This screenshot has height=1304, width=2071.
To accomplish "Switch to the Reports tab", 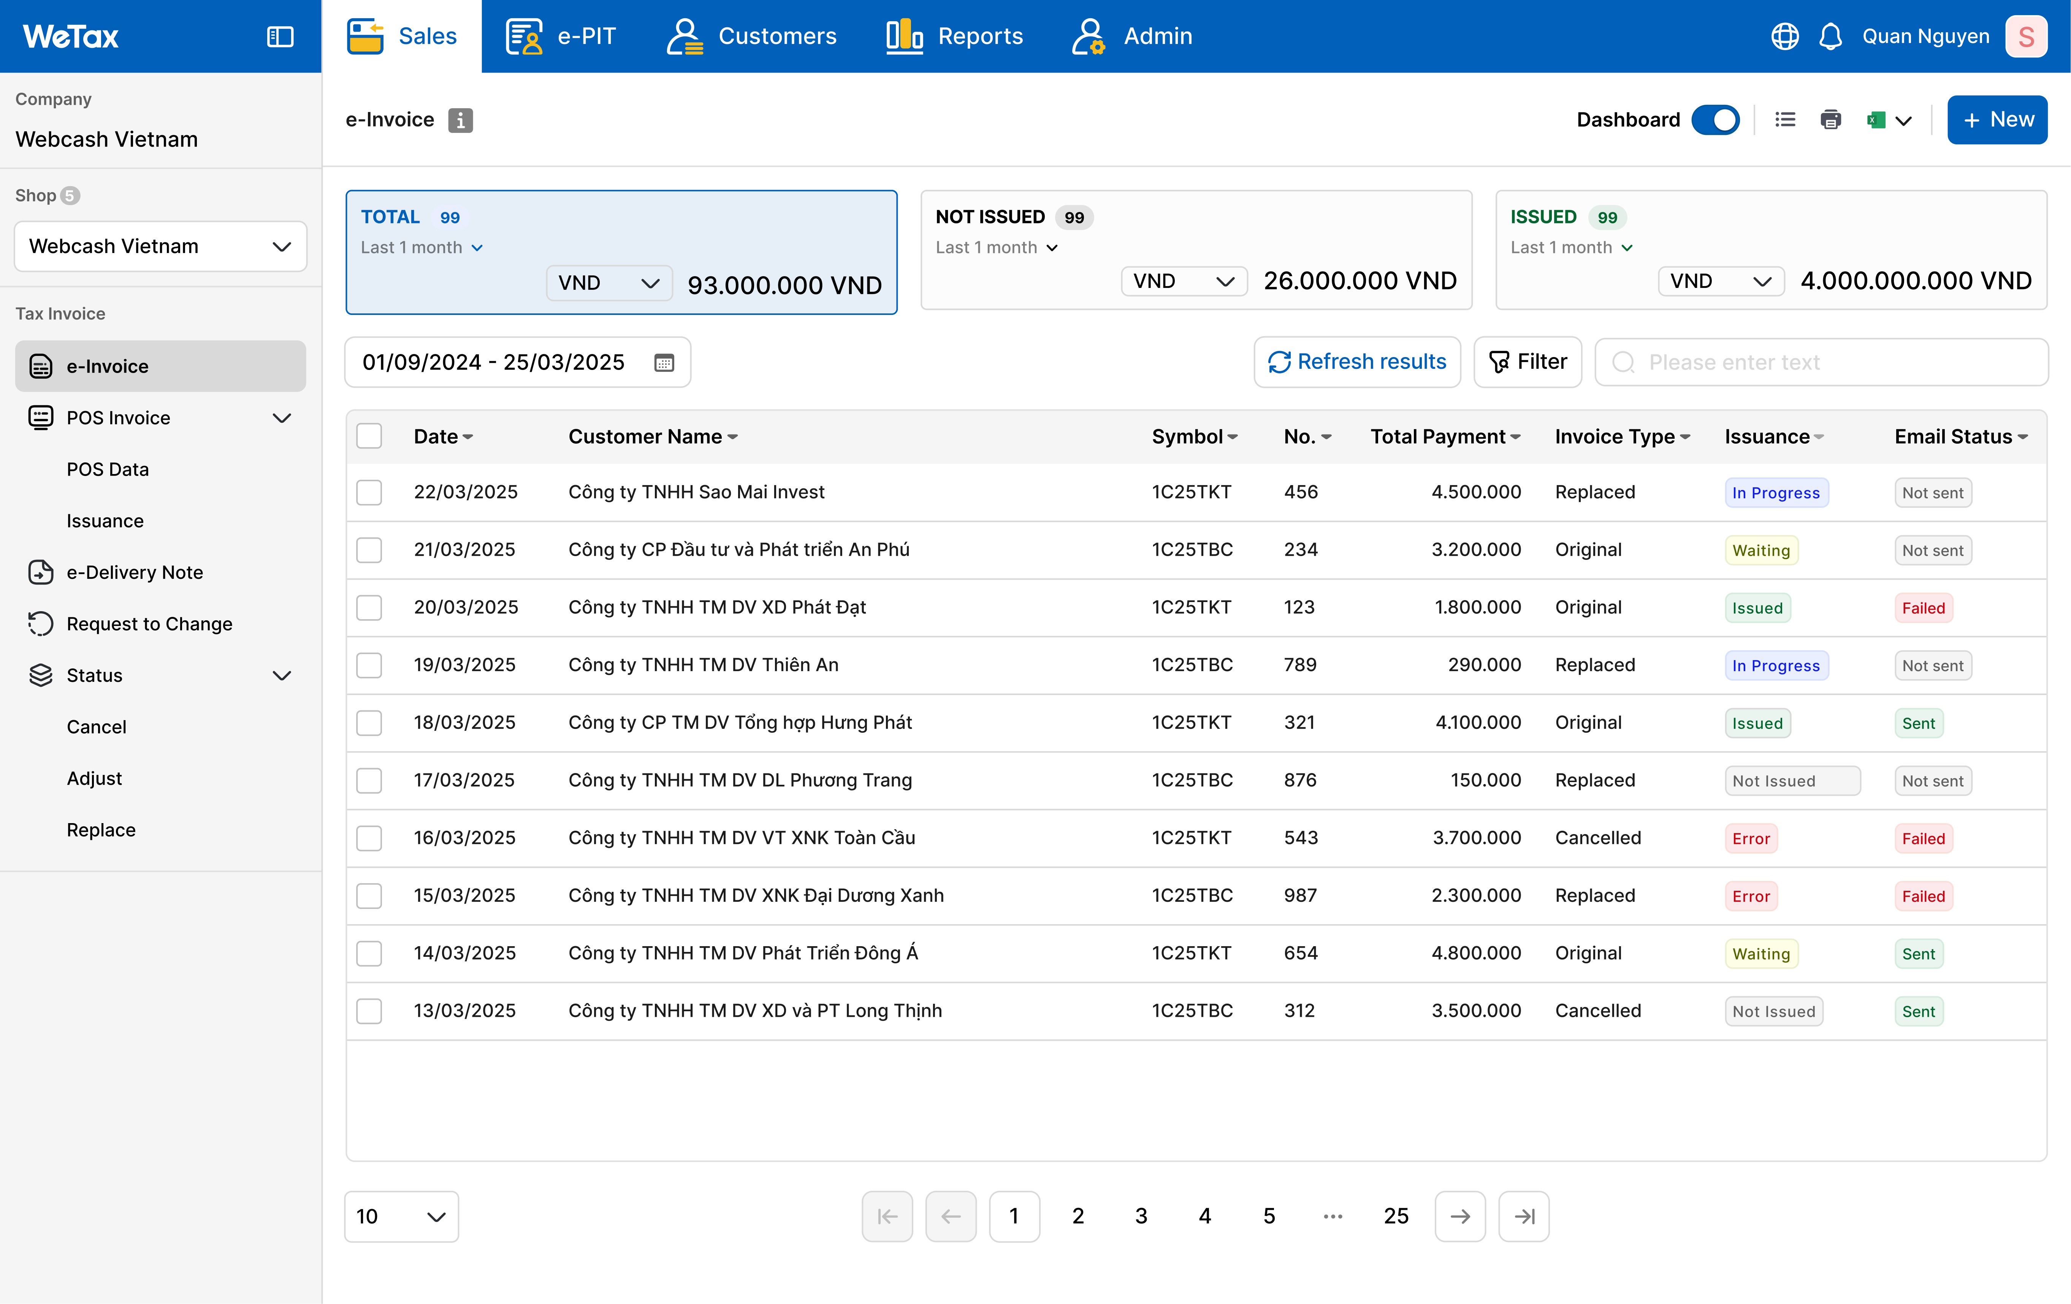I will 955,36.
